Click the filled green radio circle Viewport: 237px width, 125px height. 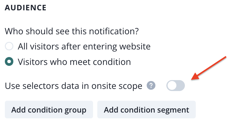click(9, 62)
